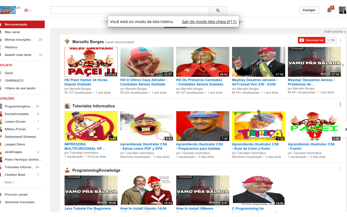Click the search magnifier button
Screen dimensions: 347x217
point(218,10)
